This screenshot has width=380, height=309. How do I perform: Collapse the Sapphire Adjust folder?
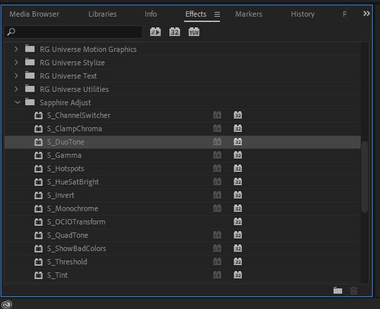tap(17, 103)
